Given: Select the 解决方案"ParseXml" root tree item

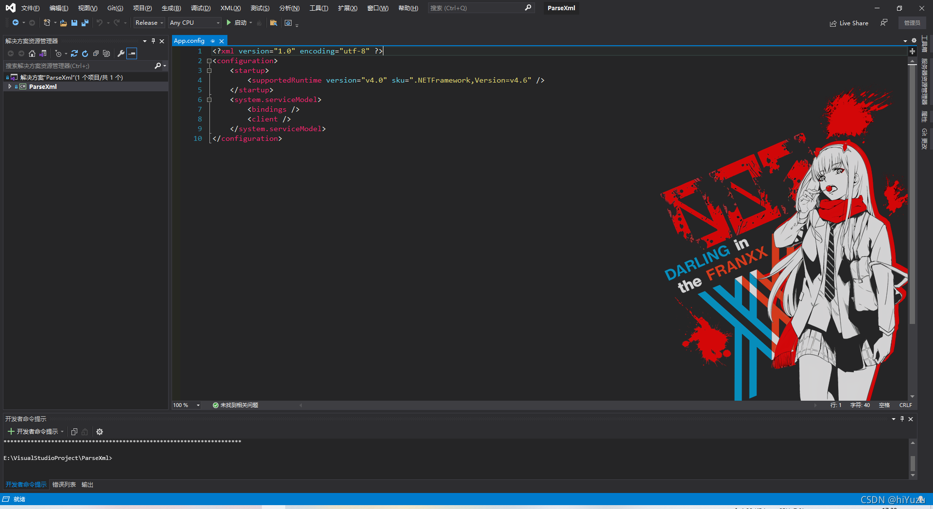Looking at the screenshot, I should click(x=71, y=77).
